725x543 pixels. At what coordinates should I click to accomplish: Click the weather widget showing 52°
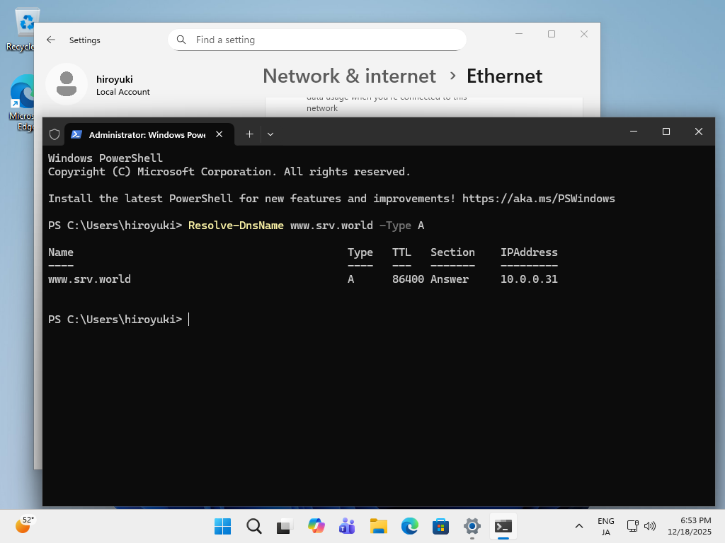click(23, 526)
